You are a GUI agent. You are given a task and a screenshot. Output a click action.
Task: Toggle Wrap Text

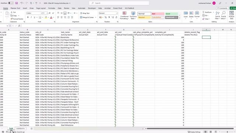click(x=85, y=13)
